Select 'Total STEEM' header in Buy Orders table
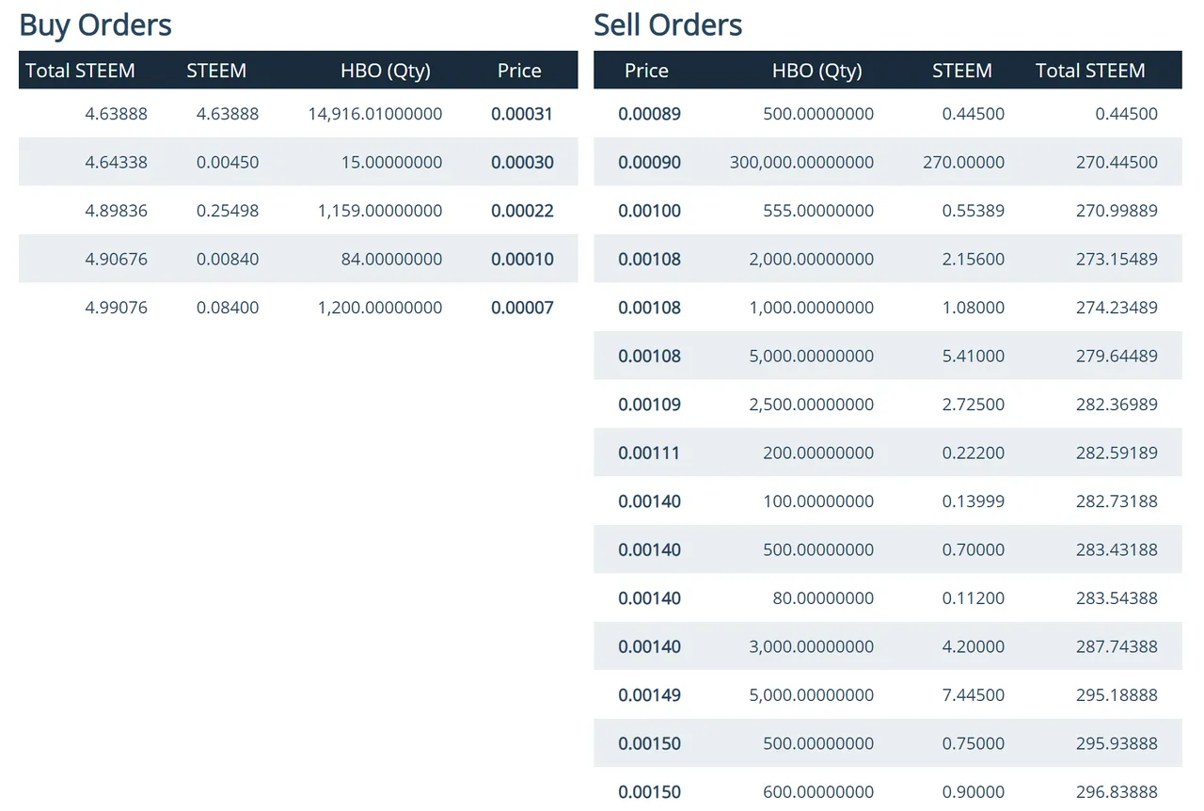 pyautogui.click(x=80, y=71)
